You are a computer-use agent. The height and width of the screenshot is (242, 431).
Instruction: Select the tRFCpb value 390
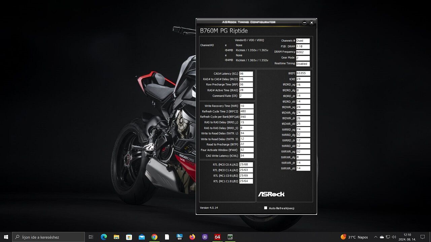pyautogui.click(x=247, y=117)
